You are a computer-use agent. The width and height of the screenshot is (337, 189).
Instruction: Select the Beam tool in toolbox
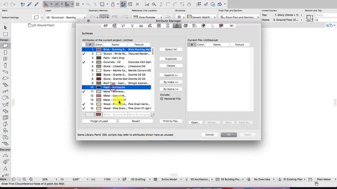pos(5,72)
